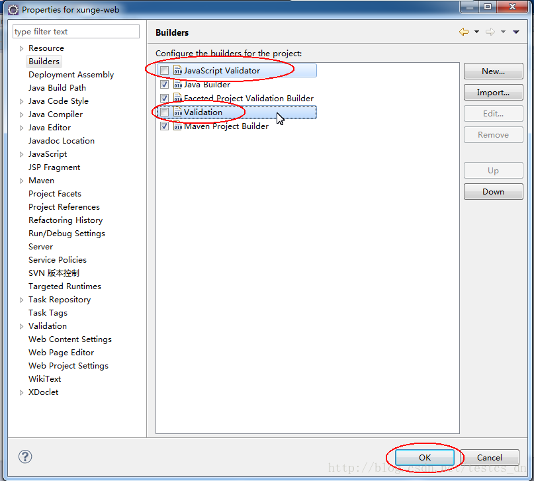Open Web Page Editor page
Image resolution: width=534 pixels, height=481 pixels.
[x=61, y=353]
